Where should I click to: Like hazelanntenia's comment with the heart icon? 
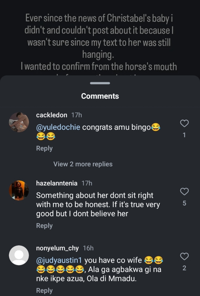[x=184, y=192]
